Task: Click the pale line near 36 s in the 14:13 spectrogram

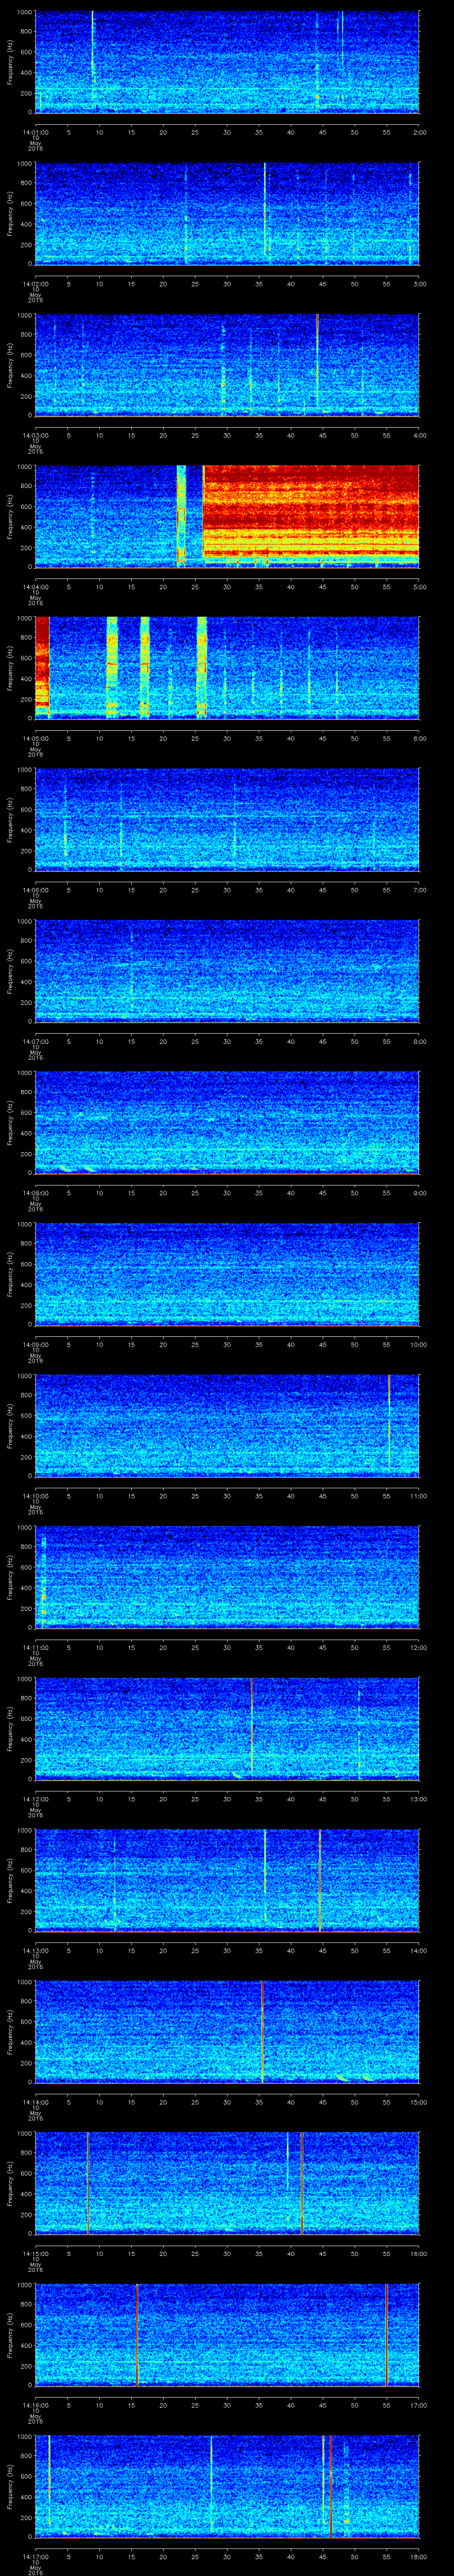Action: tap(266, 1875)
